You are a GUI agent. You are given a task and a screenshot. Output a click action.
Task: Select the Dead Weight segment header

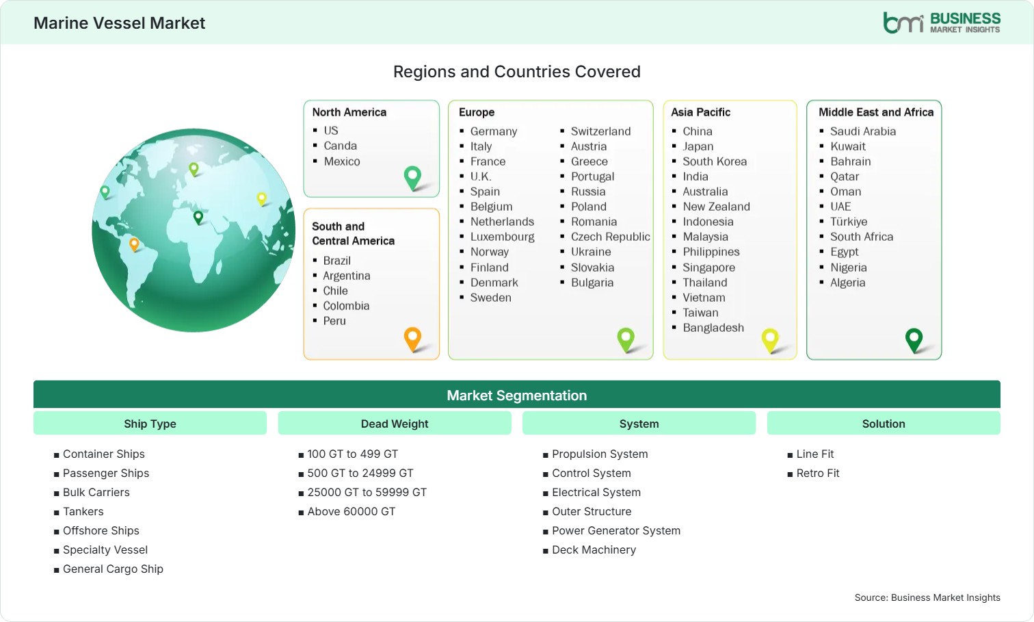point(395,424)
